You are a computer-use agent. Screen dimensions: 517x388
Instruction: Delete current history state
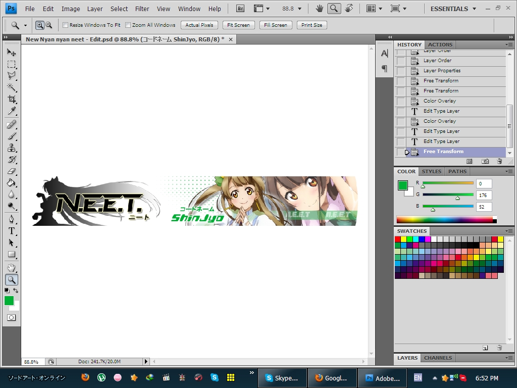click(499, 161)
